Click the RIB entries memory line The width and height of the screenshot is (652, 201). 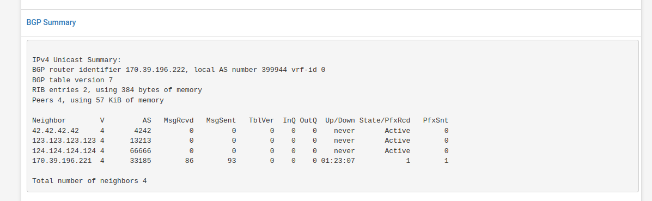pos(117,90)
